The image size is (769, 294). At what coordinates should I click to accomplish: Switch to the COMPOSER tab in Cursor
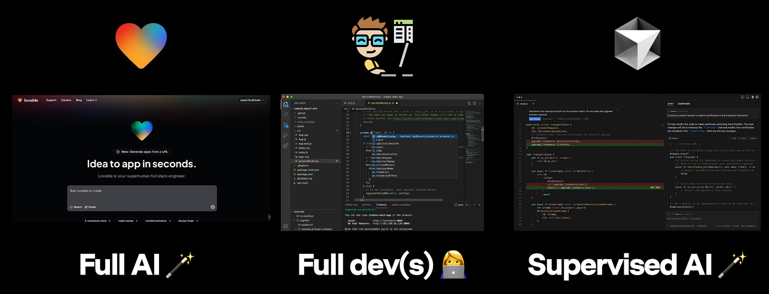684,103
